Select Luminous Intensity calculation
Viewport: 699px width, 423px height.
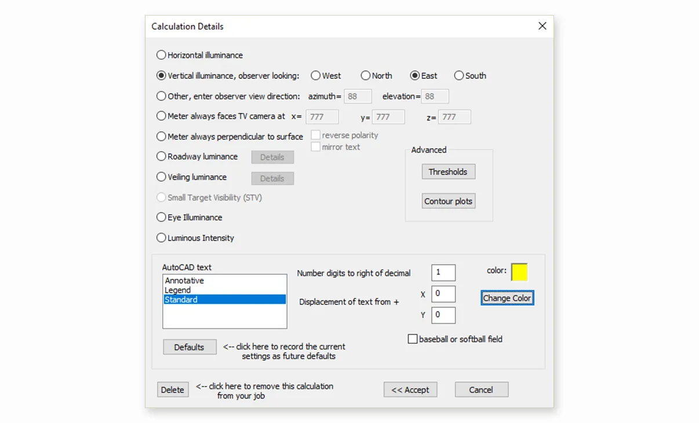pyautogui.click(x=161, y=238)
